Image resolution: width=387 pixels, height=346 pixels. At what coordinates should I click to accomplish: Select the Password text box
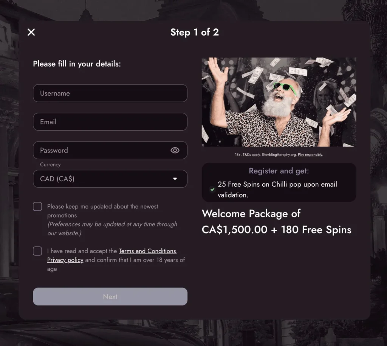coord(102,150)
